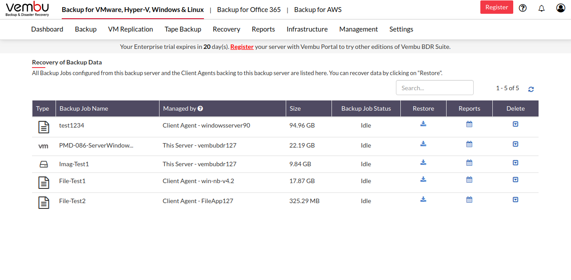Click the file type icon for File-Test2
Viewport: 571px width, 280px height.
[x=44, y=203]
